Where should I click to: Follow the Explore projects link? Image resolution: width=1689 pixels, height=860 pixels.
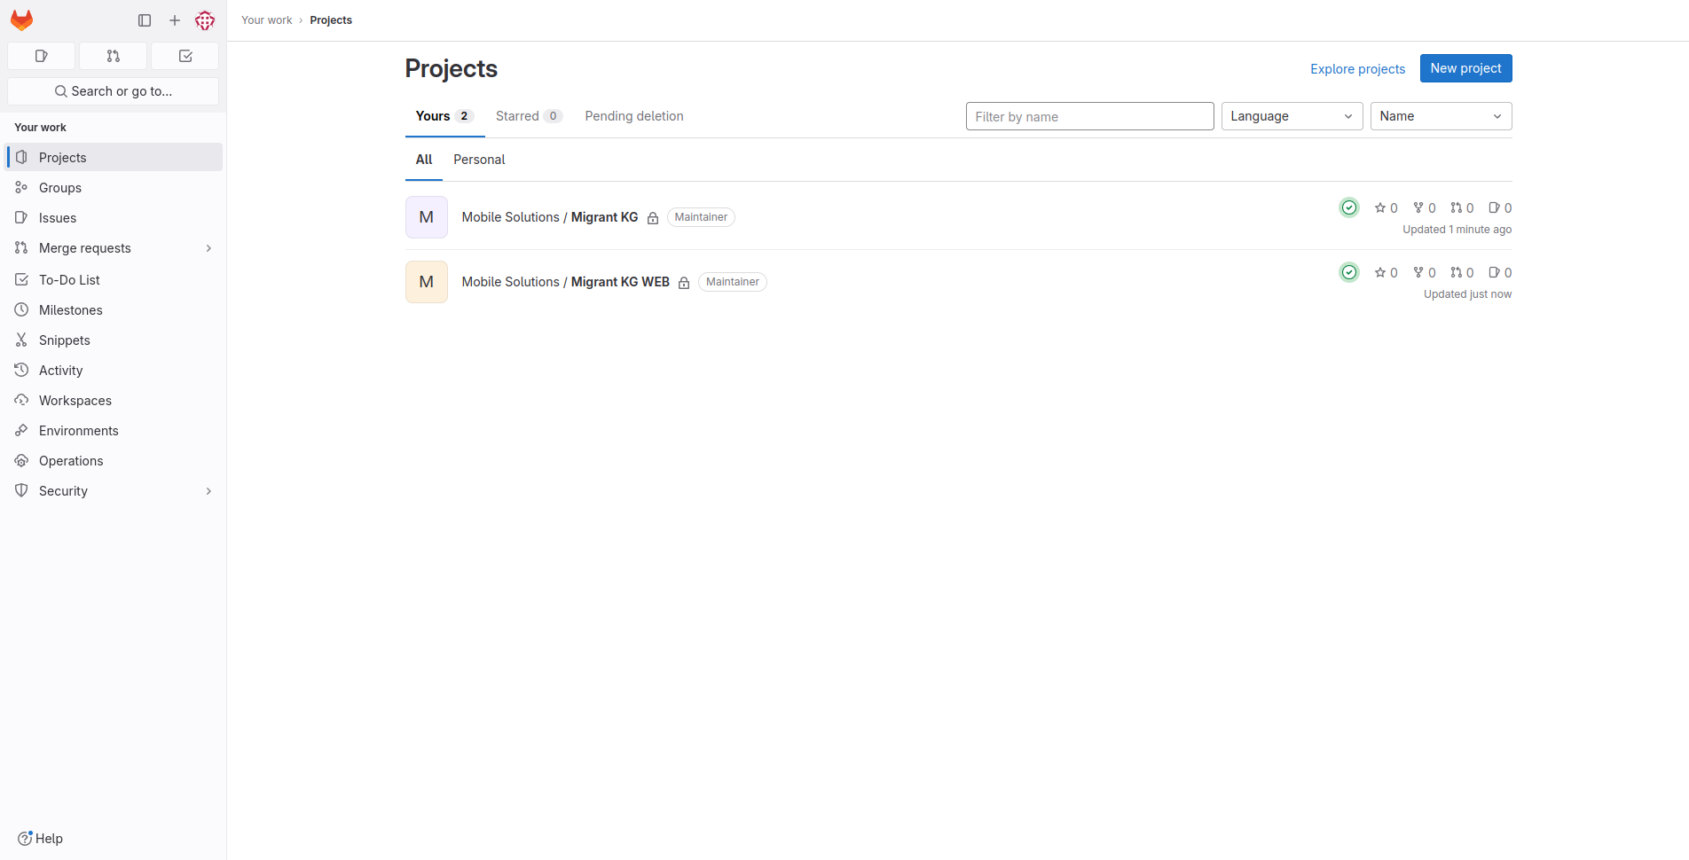click(x=1357, y=69)
